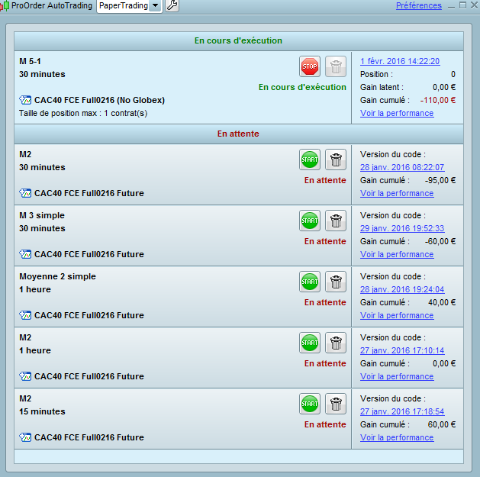Open chart icon in Moyenne 2 simple row
The width and height of the screenshot is (480, 477).
tap(25, 315)
